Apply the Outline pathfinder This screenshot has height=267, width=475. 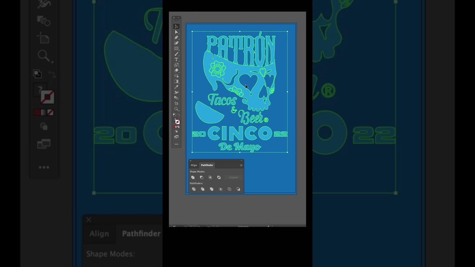[x=229, y=189]
